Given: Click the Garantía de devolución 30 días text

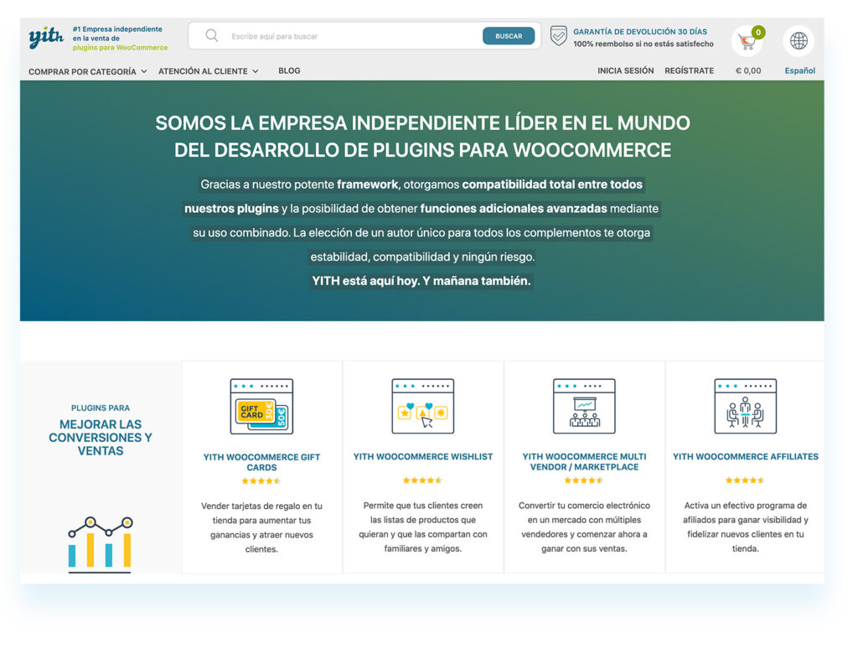Looking at the screenshot, I should [x=639, y=32].
